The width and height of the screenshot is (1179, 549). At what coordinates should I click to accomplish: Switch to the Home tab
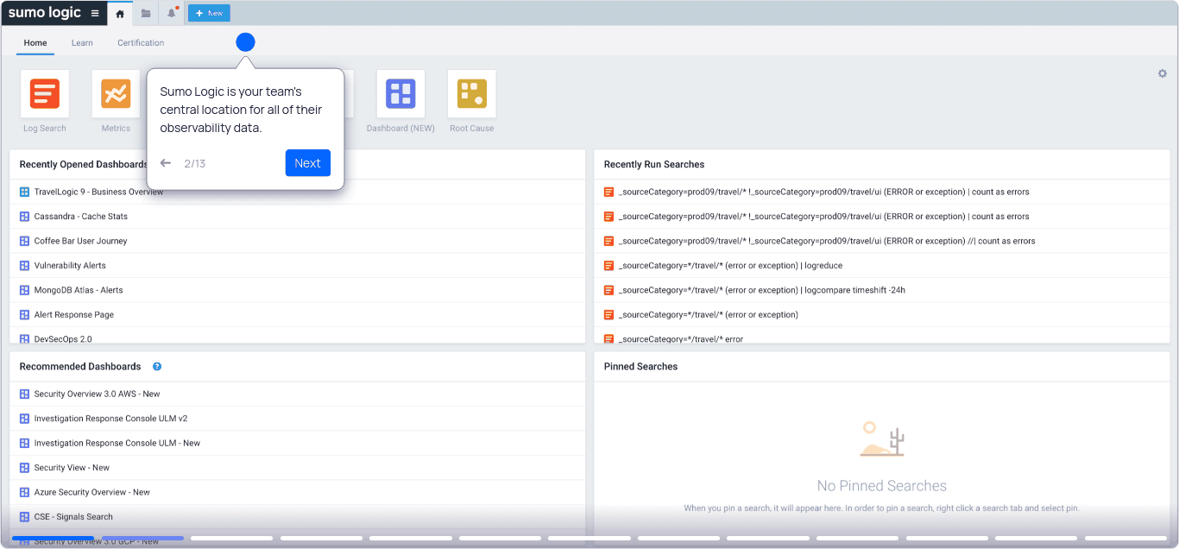[x=35, y=42]
